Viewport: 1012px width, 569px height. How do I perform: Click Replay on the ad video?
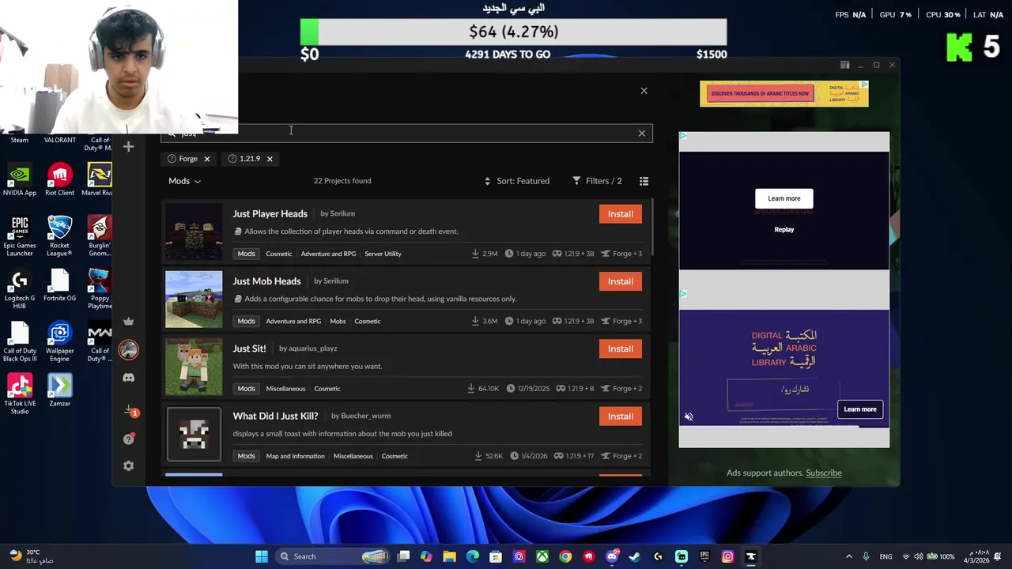click(784, 230)
